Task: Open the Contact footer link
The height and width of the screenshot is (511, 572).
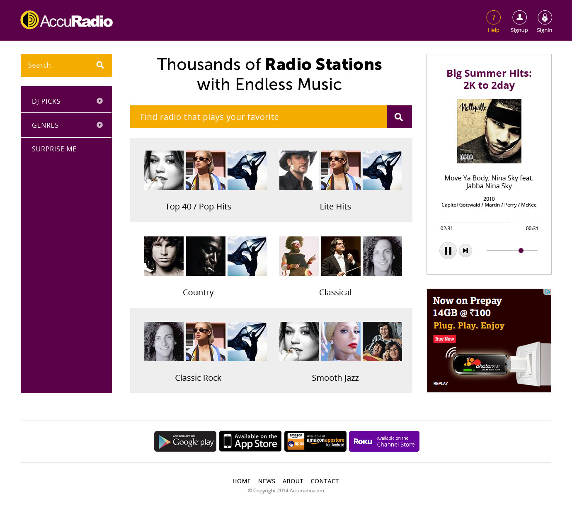Action: 325,481
